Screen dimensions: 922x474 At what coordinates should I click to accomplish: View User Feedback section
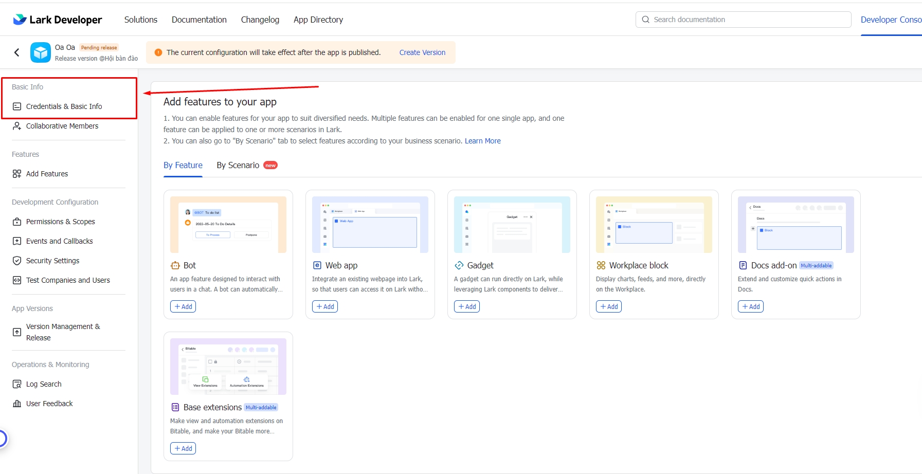49,404
